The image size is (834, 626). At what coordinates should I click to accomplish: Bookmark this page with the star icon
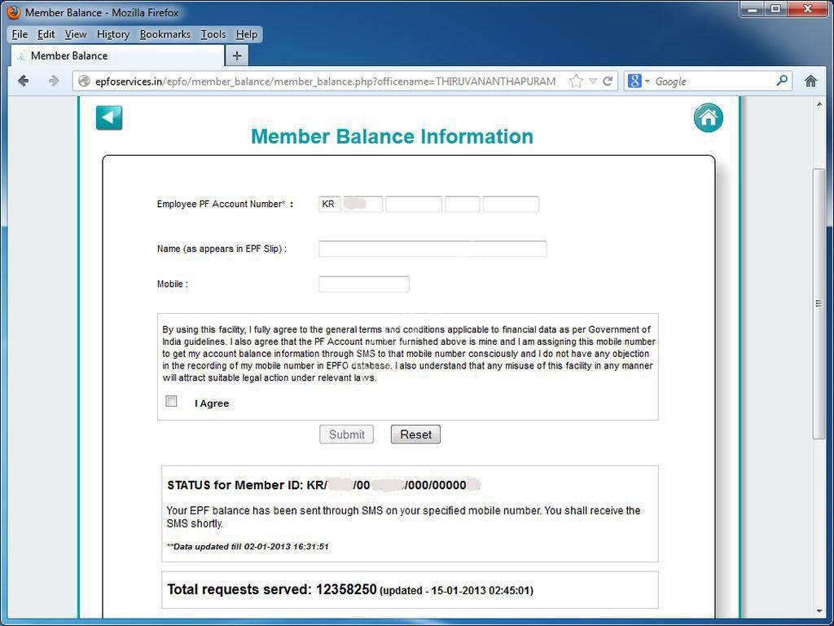pos(575,81)
